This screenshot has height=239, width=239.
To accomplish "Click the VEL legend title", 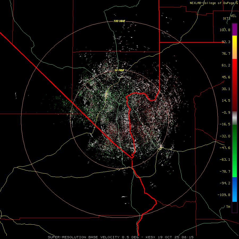I will click(233, 16).
